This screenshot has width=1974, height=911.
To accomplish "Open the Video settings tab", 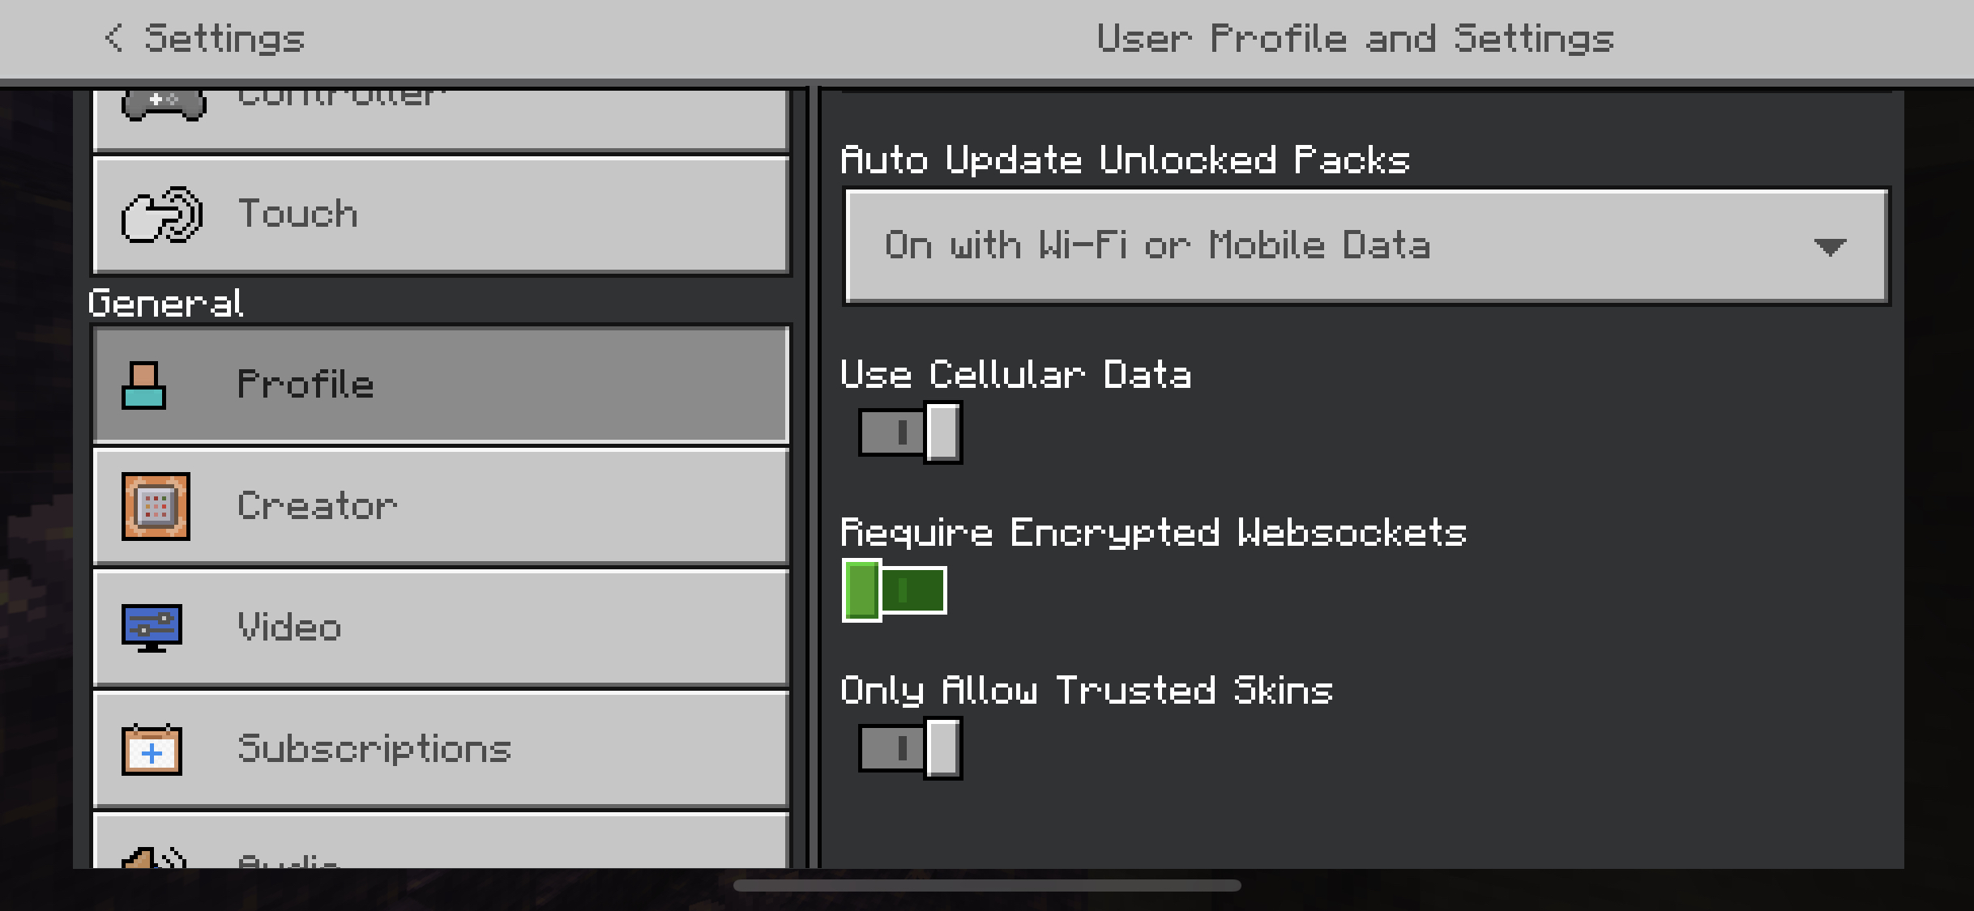I will pyautogui.click(x=441, y=628).
